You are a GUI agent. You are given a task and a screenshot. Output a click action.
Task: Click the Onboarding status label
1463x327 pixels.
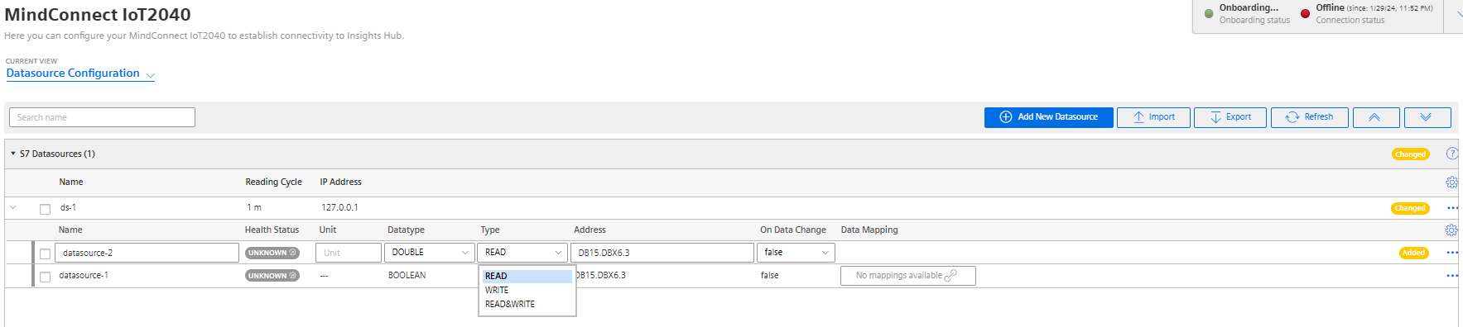(1254, 21)
